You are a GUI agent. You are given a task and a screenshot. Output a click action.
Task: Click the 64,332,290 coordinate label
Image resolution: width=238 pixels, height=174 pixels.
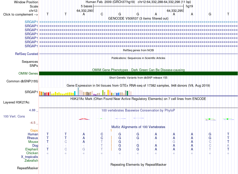84,11
